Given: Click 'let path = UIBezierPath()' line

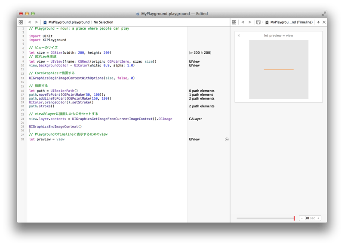Looking at the screenshot, I should 53,91.
